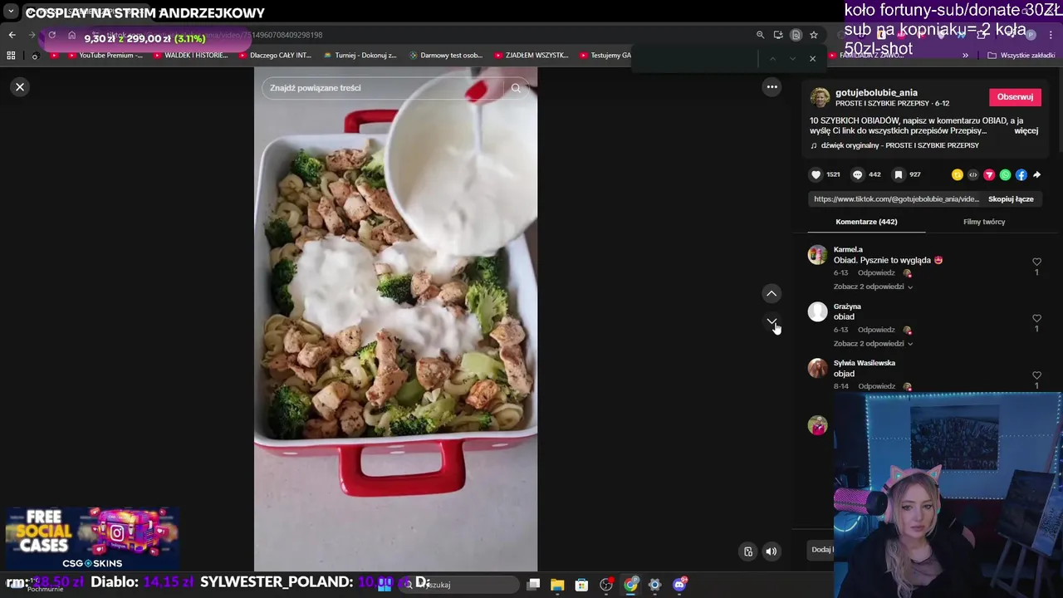
Task: Select the Komentarze (442) tab
Action: pyautogui.click(x=866, y=222)
